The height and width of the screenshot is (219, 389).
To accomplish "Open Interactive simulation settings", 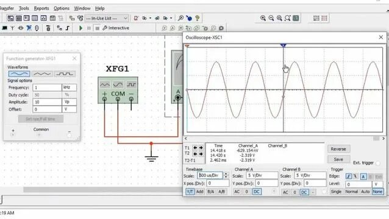I will click(x=116, y=28).
